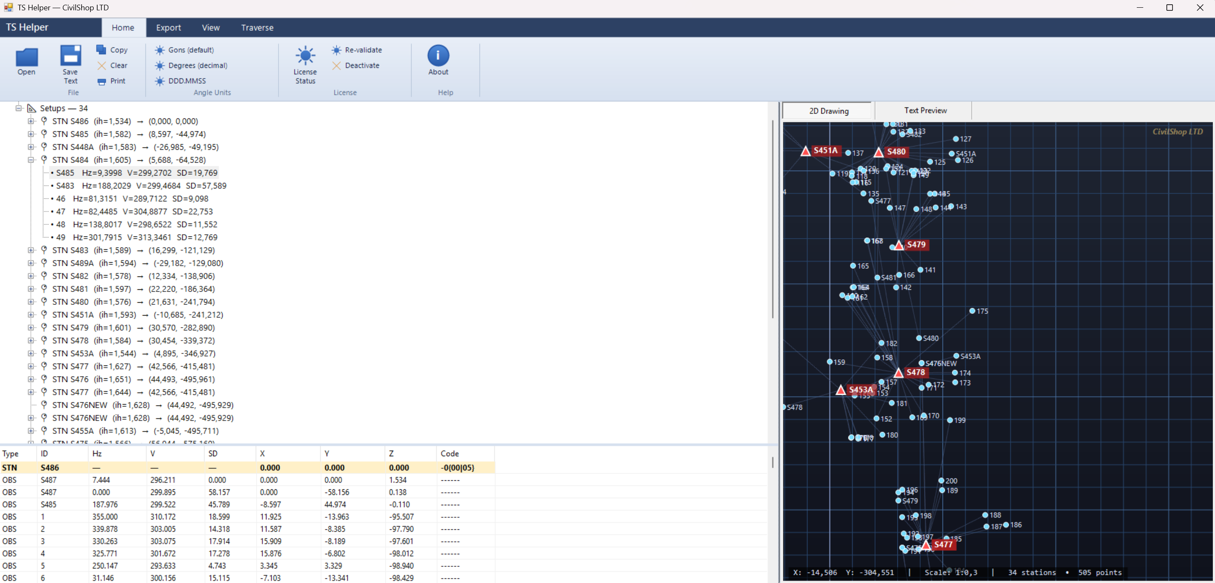
Task: Collapse the STN S484 setup node
Action: [x=31, y=160]
